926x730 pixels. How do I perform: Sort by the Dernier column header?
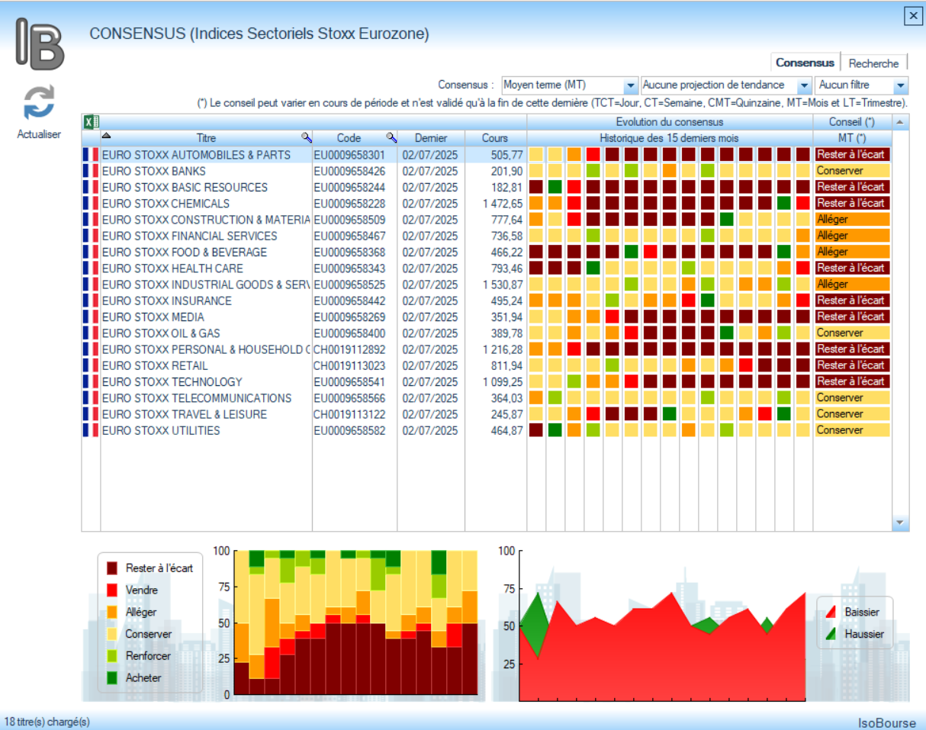pos(430,138)
